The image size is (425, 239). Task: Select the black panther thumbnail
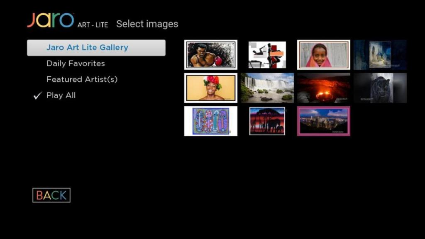[380, 88]
